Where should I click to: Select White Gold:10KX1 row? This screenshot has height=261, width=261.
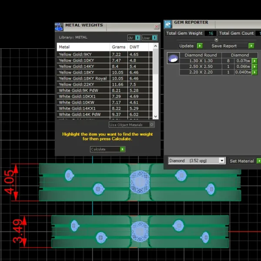click(x=104, y=97)
